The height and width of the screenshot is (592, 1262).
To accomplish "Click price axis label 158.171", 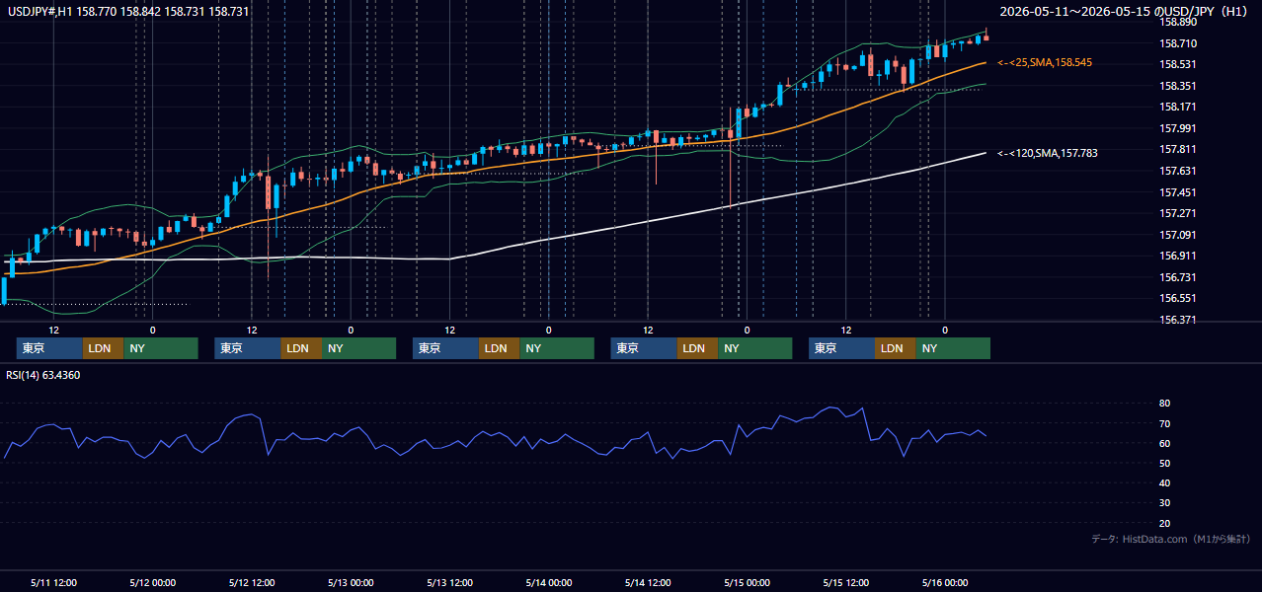I will pos(1178,107).
